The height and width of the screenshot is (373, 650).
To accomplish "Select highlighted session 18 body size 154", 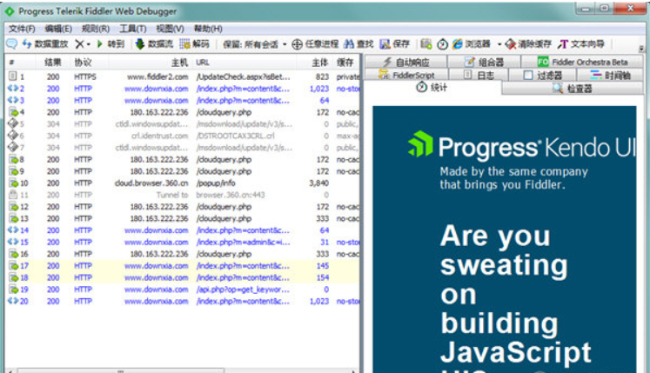I will (x=323, y=277).
